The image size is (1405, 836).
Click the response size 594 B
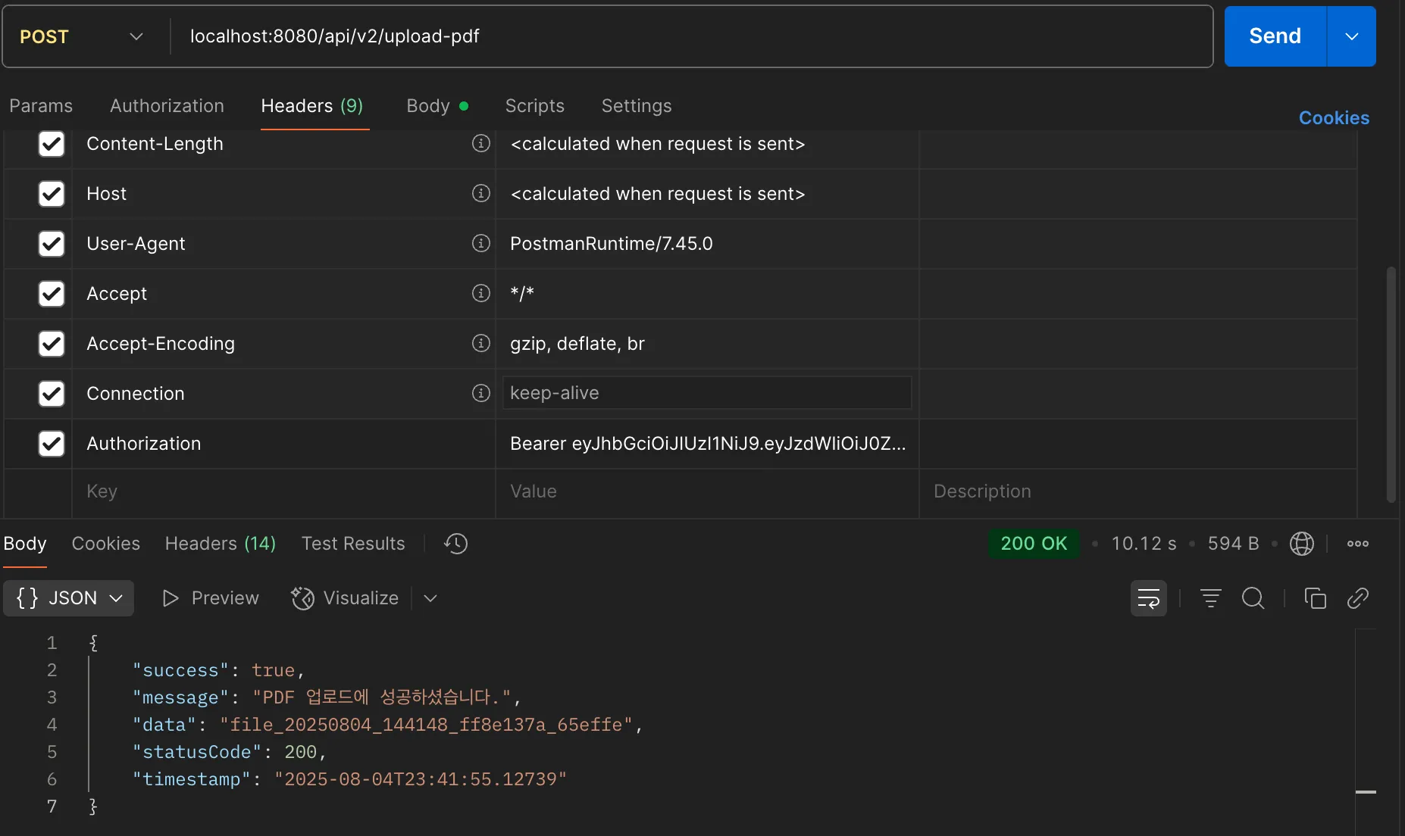tap(1234, 544)
